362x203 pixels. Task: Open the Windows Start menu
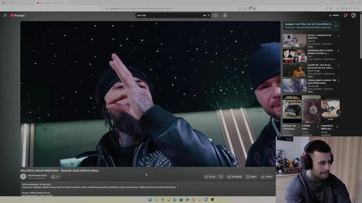150,200
